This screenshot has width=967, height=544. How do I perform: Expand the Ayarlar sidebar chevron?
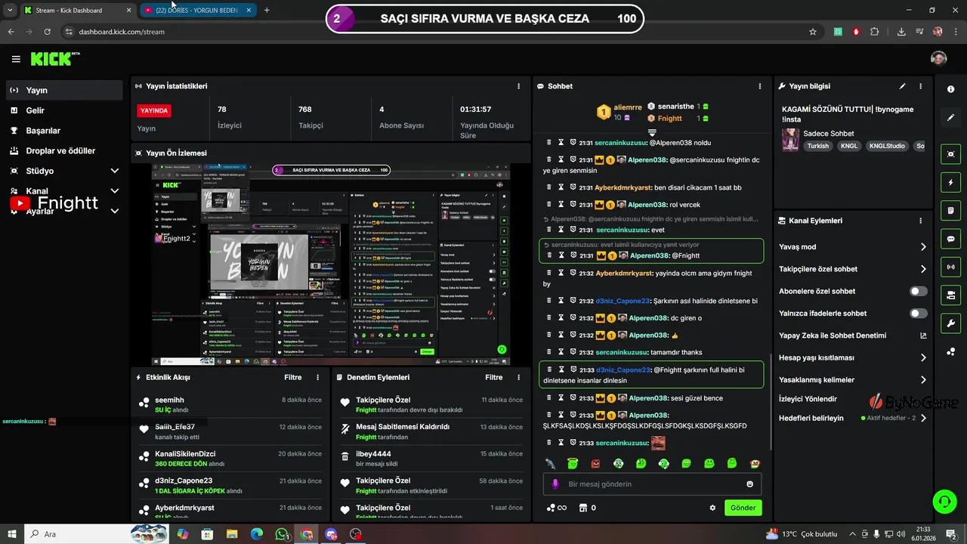pyautogui.click(x=115, y=211)
